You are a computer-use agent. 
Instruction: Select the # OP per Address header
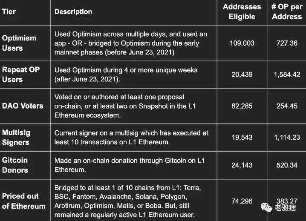[287, 11]
